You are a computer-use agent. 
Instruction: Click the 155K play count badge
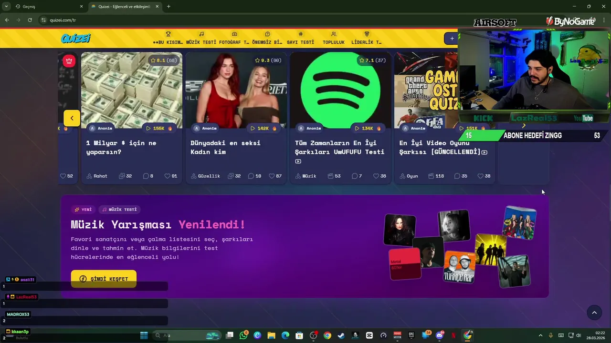point(159,128)
